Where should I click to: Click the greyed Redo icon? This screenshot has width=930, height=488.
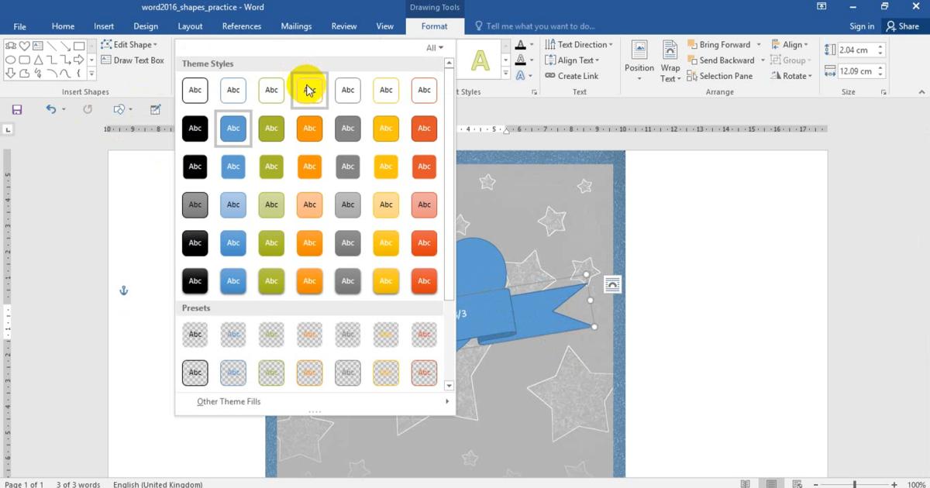point(88,110)
